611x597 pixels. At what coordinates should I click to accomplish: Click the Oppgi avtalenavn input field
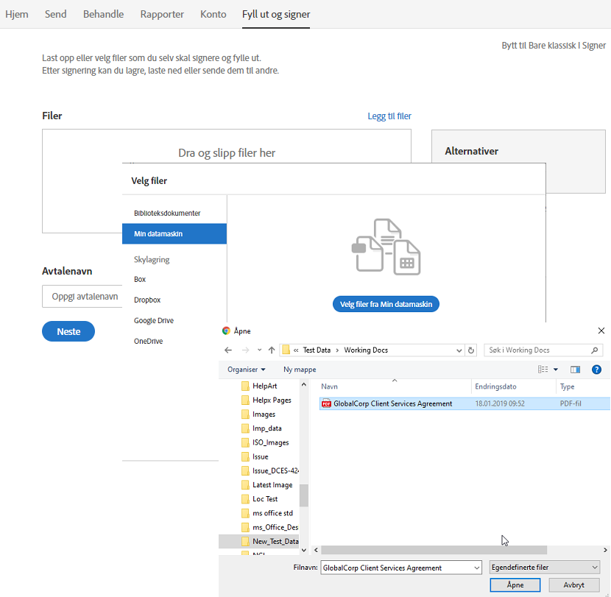82,296
